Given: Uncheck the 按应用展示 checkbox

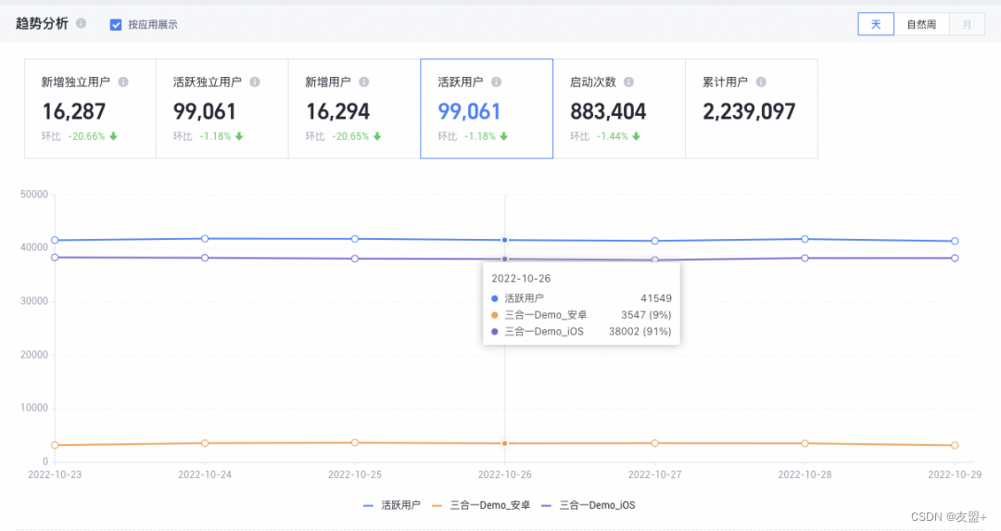Looking at the screenshot, I should (116, 25).
